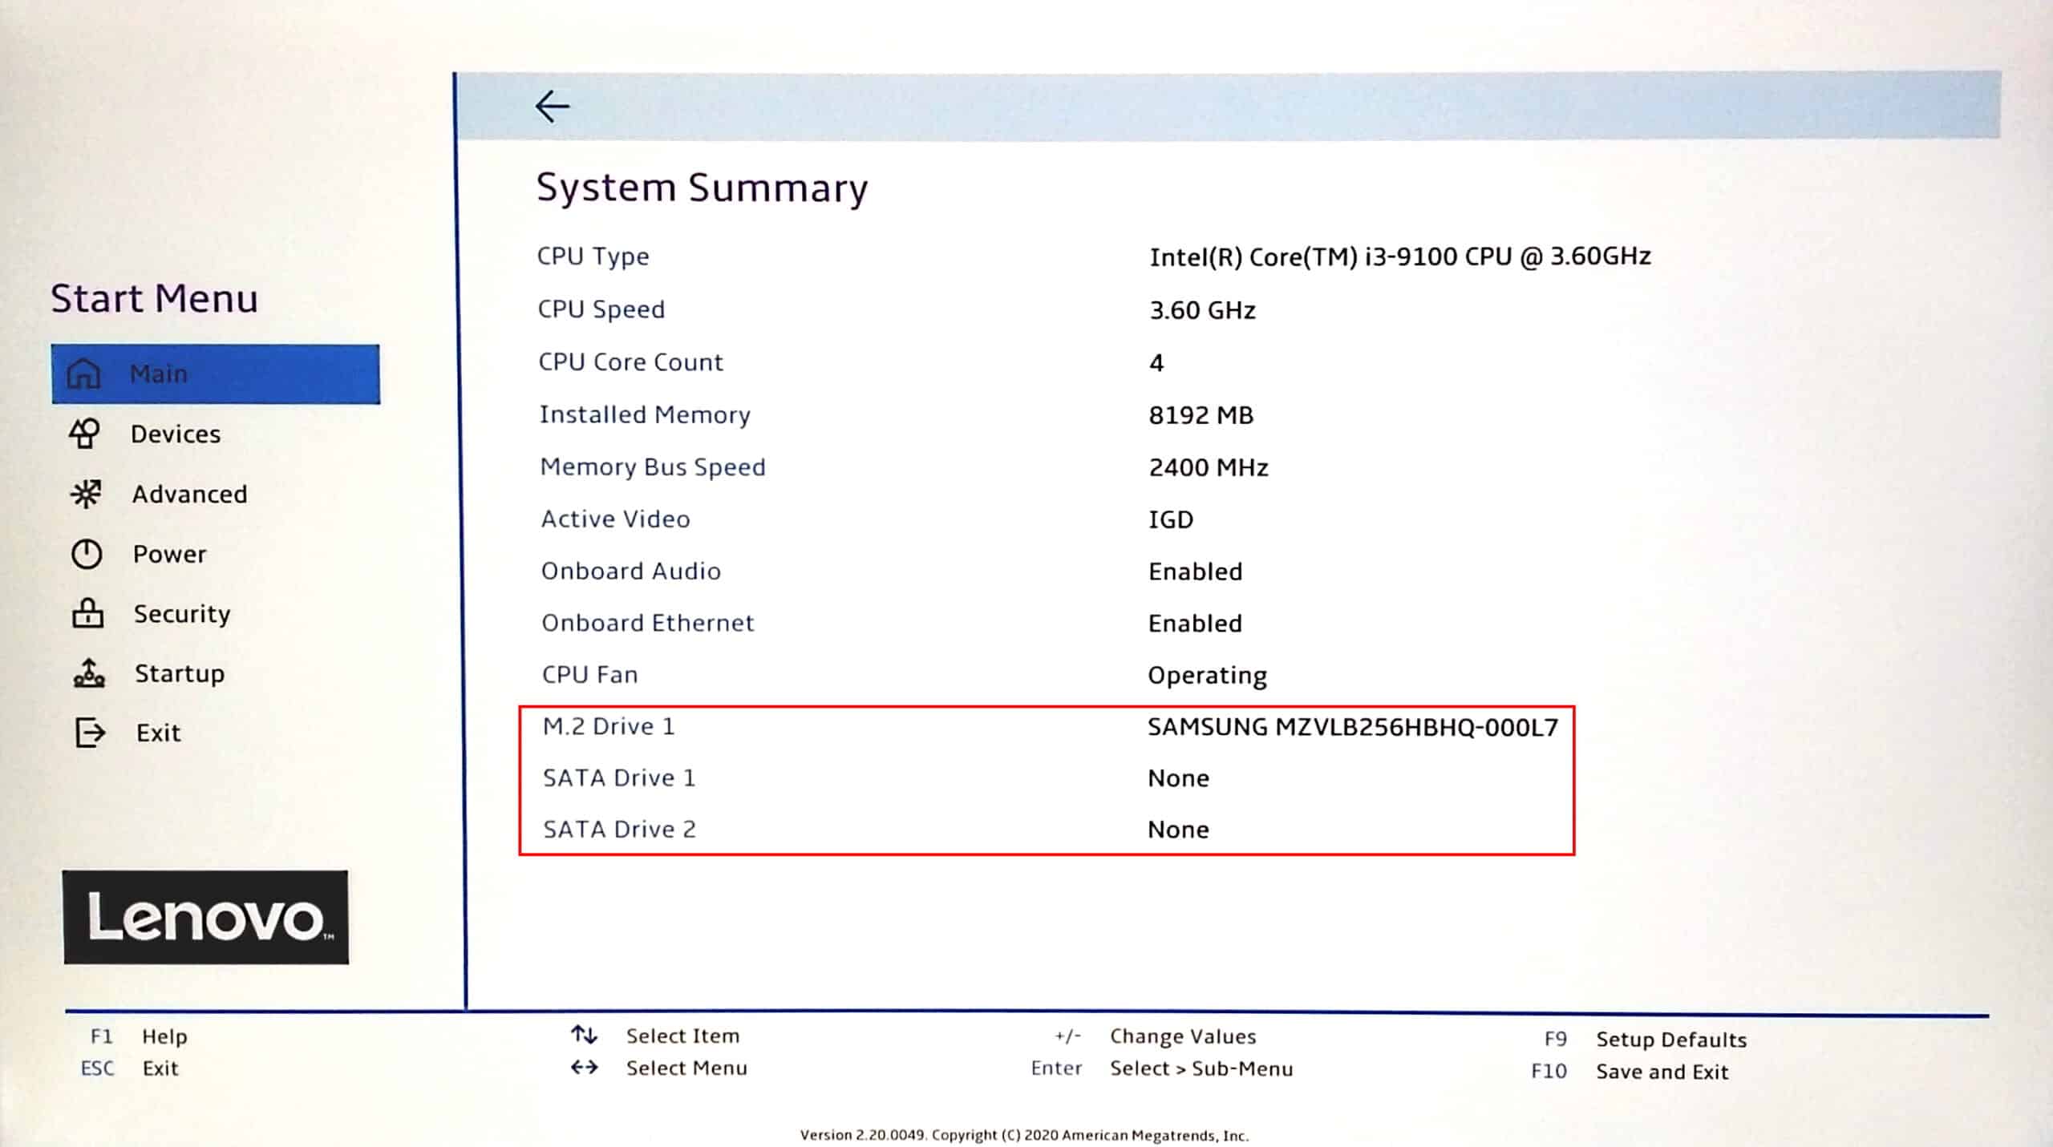Open the Devices menu
This screenshot has height=1147, width=2053.
click(176, 434)
